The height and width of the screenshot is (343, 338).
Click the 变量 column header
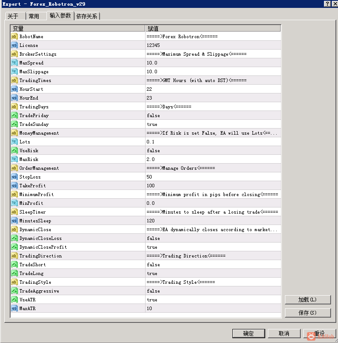coord(78,28)
